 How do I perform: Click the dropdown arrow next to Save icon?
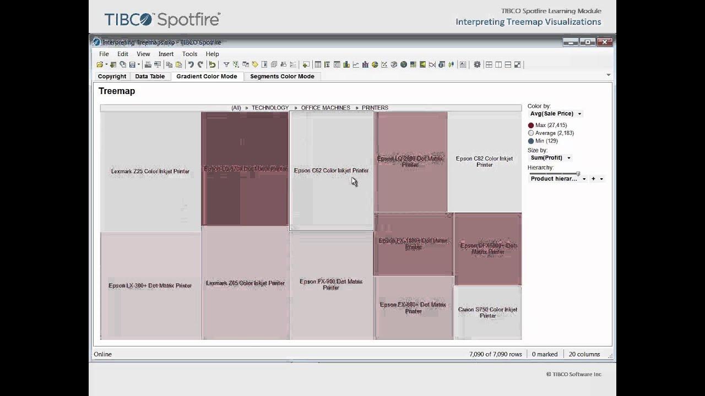(139, 64)
